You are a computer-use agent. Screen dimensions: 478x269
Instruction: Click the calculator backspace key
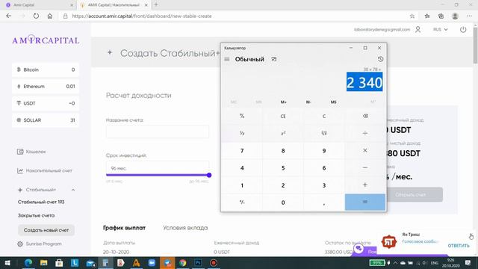click(x=365, y=116)
